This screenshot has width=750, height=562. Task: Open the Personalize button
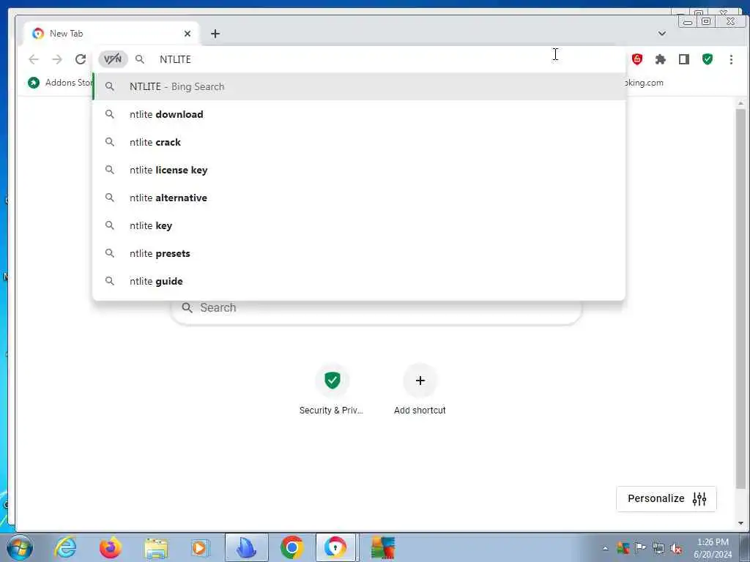(x=667, y=498)
